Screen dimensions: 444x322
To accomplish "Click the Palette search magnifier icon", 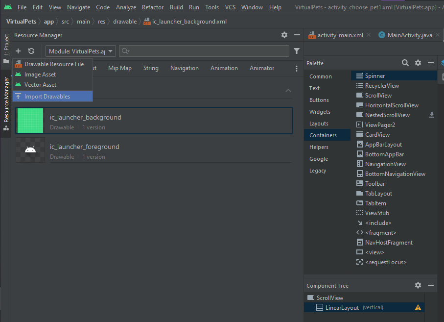I will [x=405, y=63].
